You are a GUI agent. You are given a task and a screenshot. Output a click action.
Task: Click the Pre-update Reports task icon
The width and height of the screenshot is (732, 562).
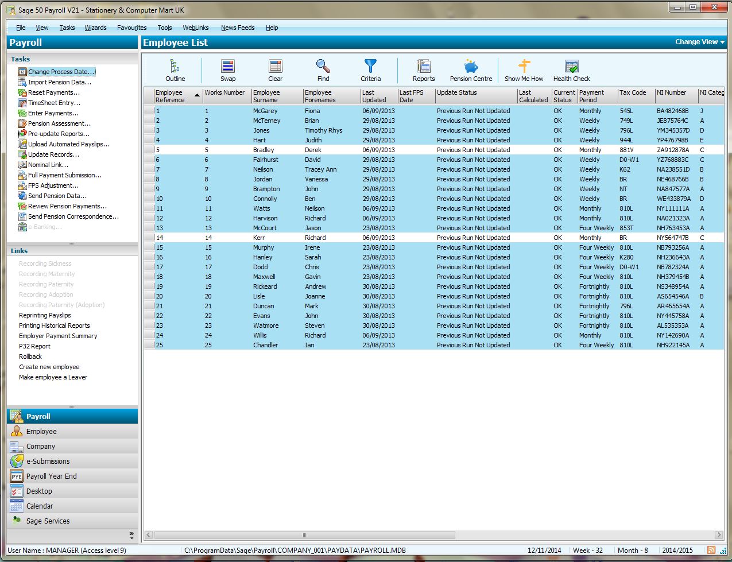point(22,134)
